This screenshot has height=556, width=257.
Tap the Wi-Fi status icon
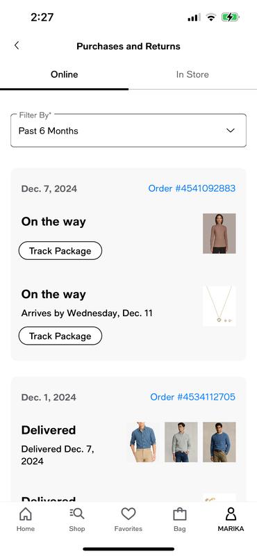(x=211, y=17)
